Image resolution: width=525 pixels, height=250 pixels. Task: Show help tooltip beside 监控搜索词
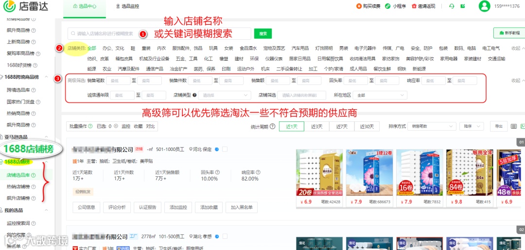34,223
